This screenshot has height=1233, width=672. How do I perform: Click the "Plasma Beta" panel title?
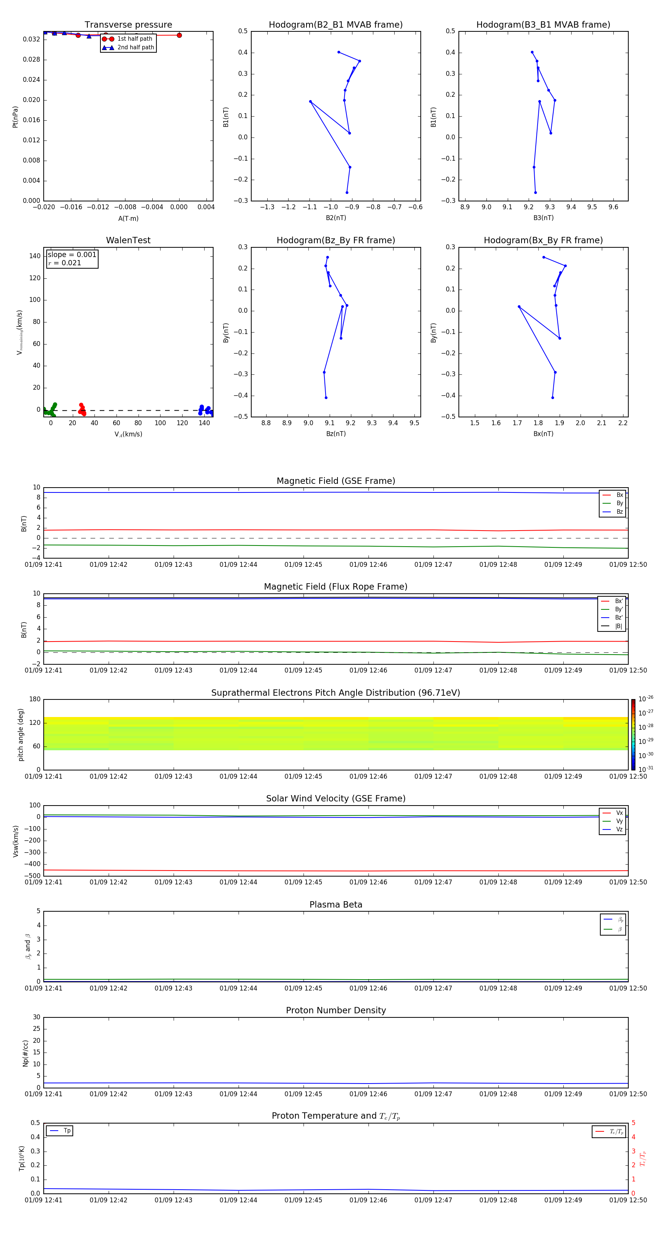click(x=336, y=905)
